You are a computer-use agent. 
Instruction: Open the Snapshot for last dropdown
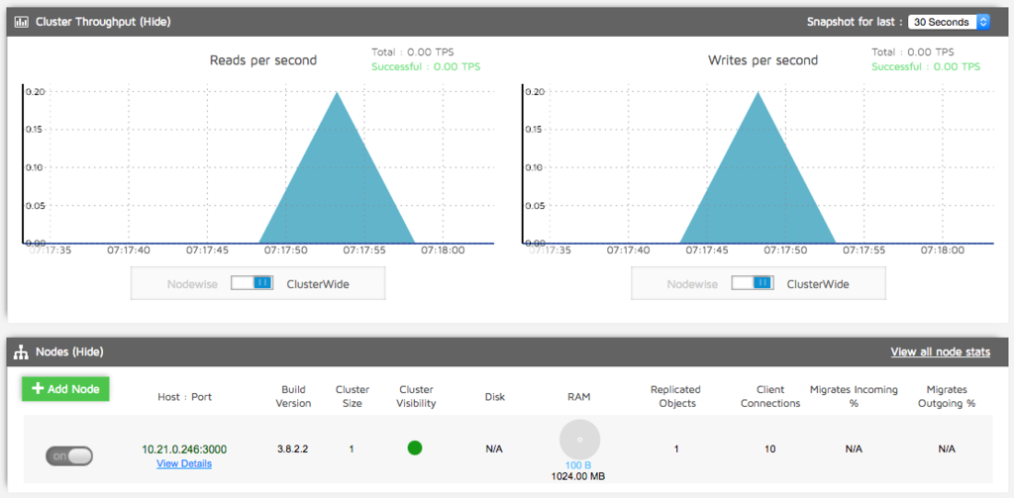pyautogui.click(x=949, y=22)
